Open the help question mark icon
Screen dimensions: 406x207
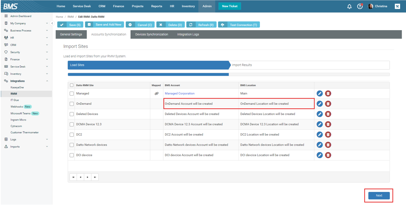point(360,6)
